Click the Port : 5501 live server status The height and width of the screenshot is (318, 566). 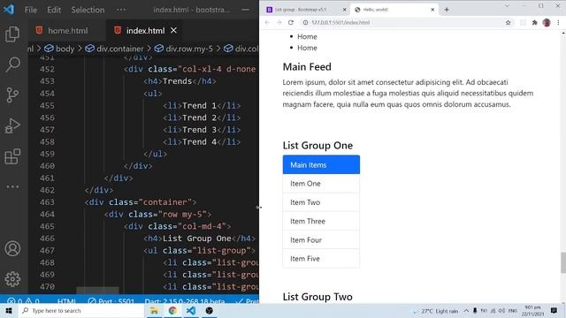coord(111,301)
